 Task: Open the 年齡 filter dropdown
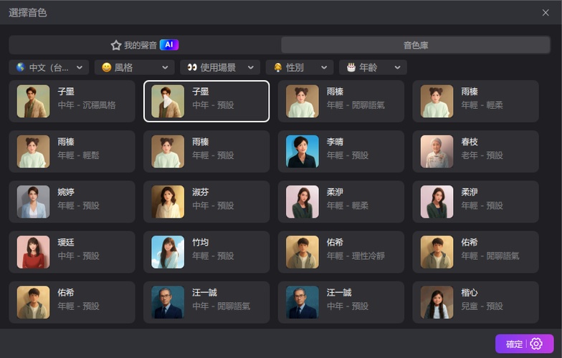coord(373,67)
